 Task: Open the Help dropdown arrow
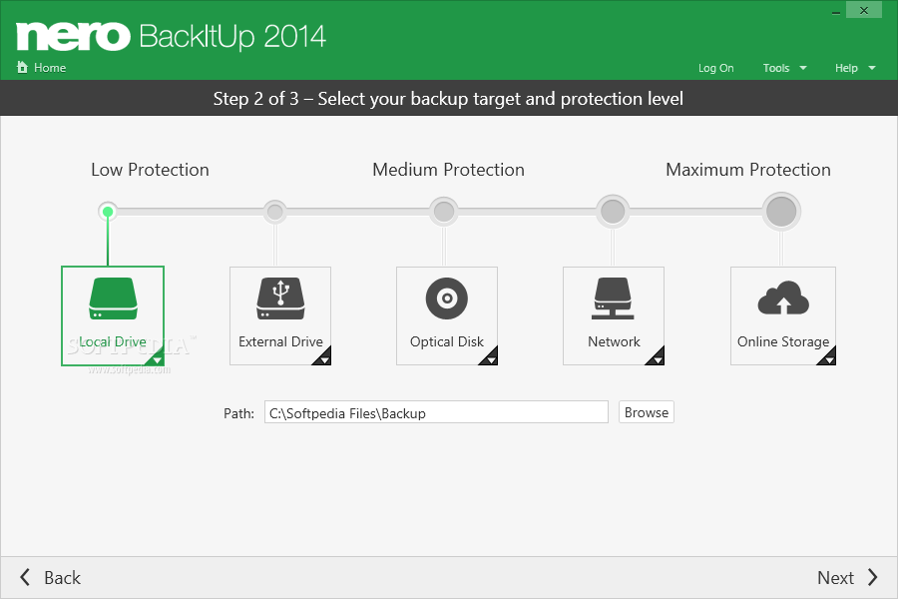click(872, 68)
